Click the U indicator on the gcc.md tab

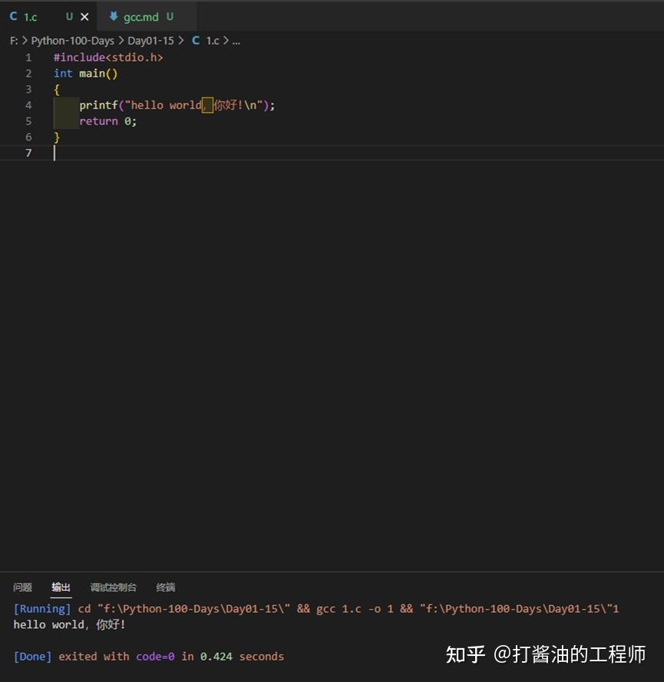pos(170,16)
